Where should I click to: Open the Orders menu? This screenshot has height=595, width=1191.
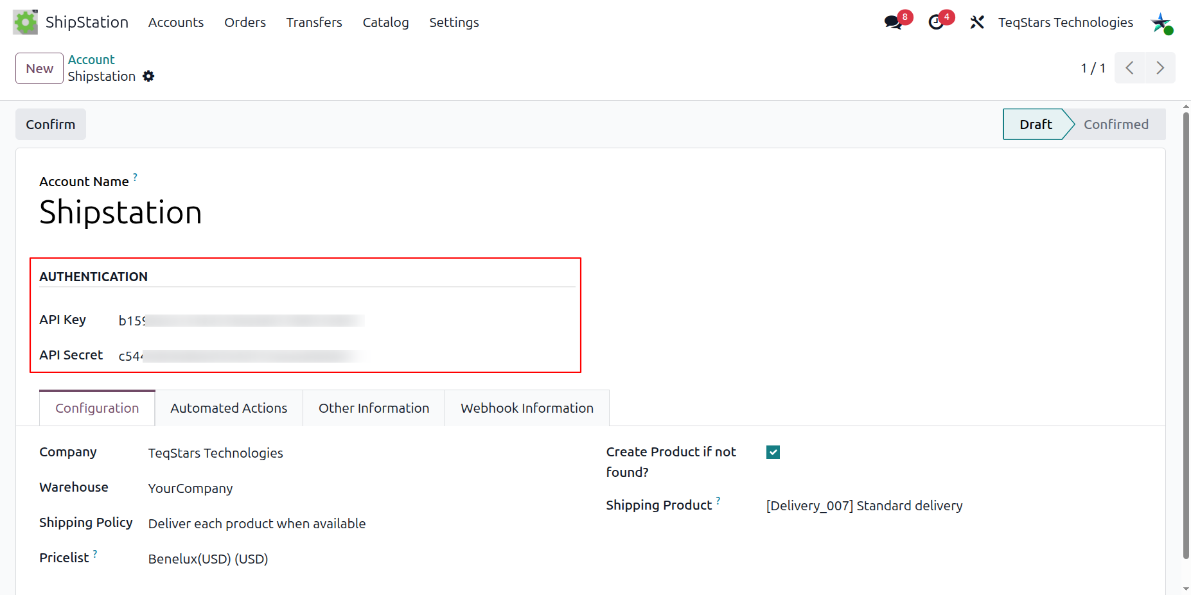[245, 22]
